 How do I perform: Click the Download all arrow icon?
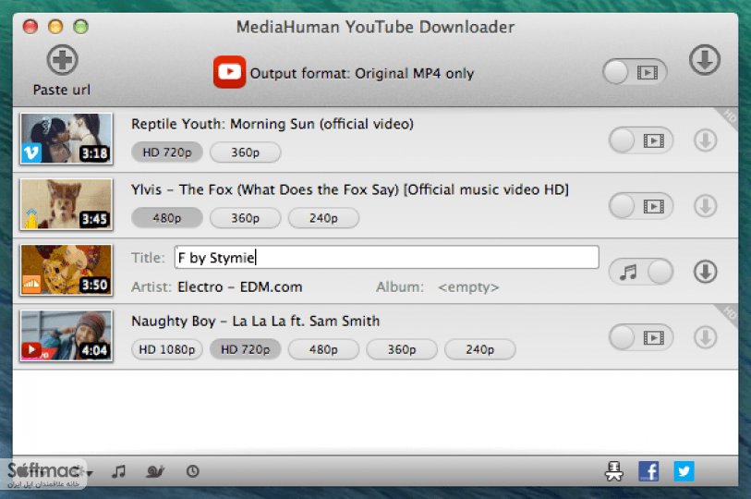[705, 60]
